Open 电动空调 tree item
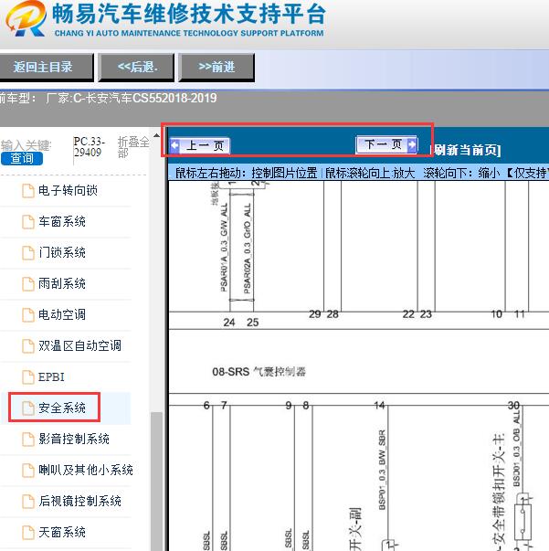Image resolution: width=549 pixels, height=551 pixels. pyautogui.click(x=62, y=314)
